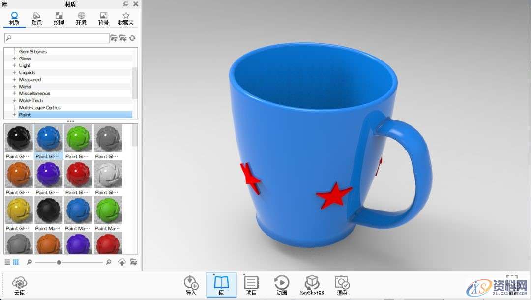Screen dimensions: 531x300
Task: Switch the material library to list view
Action: tap(7, 262)
